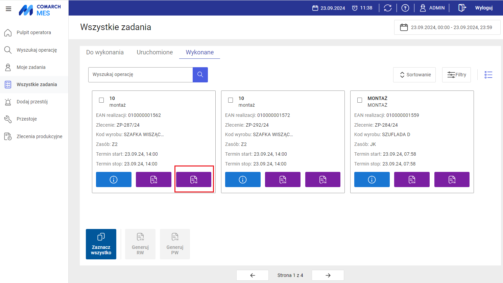Click the Wszystkie zadania page heading
Image resolution: width=503 pixels, height=283 pixels.
pos(116,27)
